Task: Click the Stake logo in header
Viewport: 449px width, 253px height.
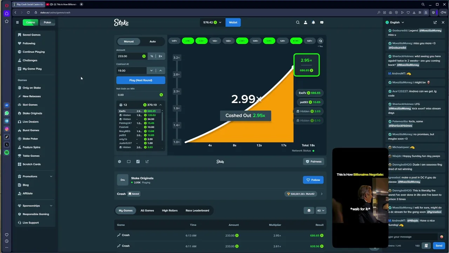Action: (121, 22)
